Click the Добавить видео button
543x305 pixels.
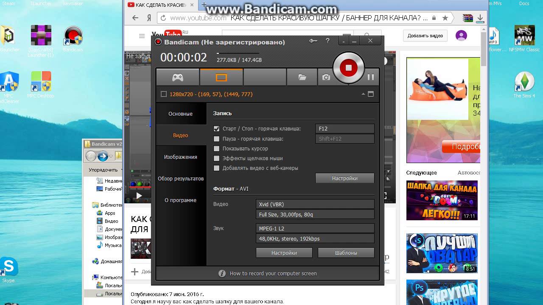(x=425, y=36)
